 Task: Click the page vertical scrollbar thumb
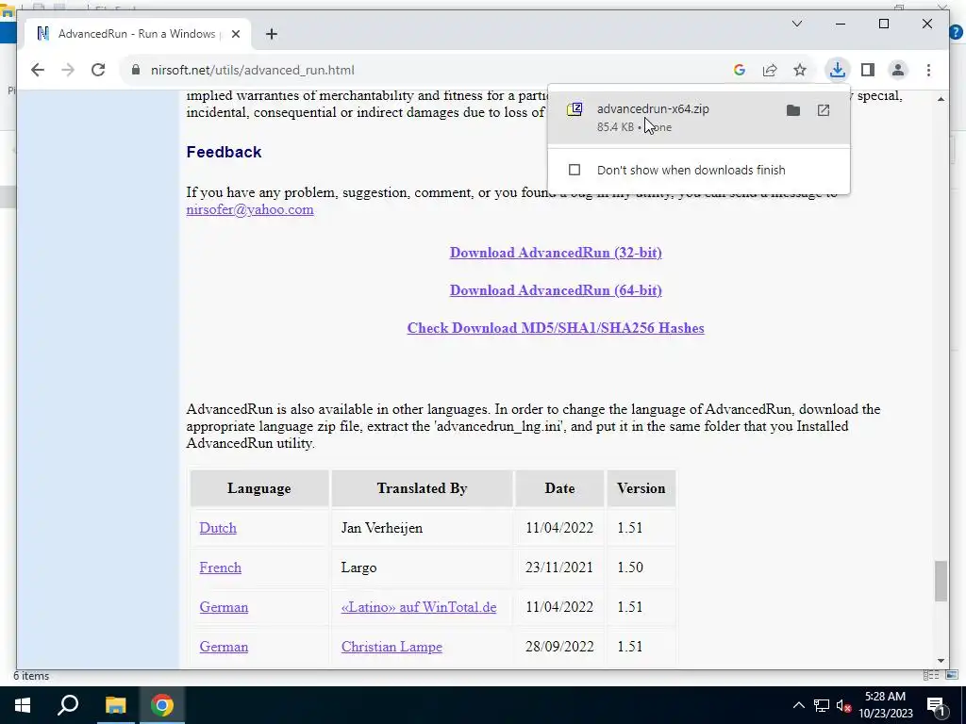pos(941,581)
